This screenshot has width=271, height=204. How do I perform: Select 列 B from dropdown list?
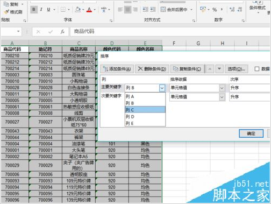(x=145, y=103)
